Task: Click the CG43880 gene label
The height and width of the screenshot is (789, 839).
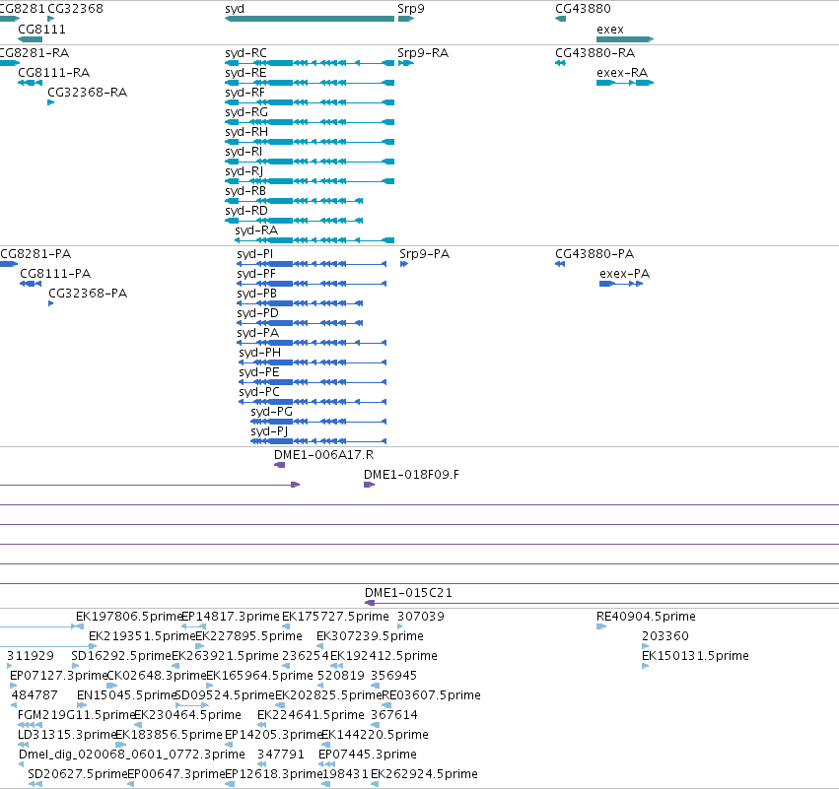Action: (583, 9)
